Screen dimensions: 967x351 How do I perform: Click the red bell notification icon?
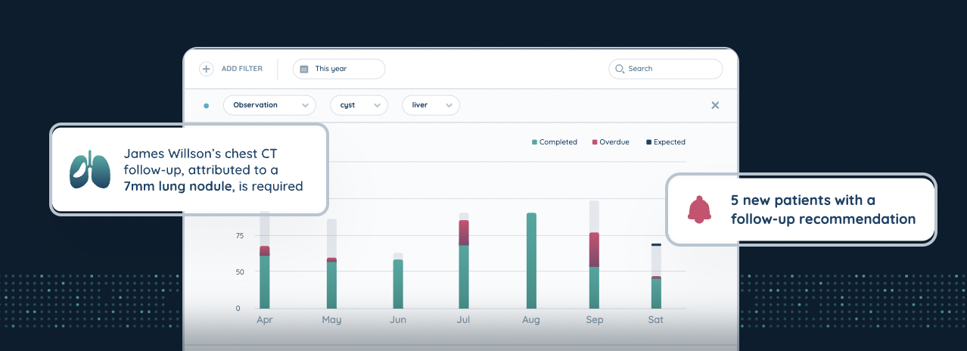[699, 210]
